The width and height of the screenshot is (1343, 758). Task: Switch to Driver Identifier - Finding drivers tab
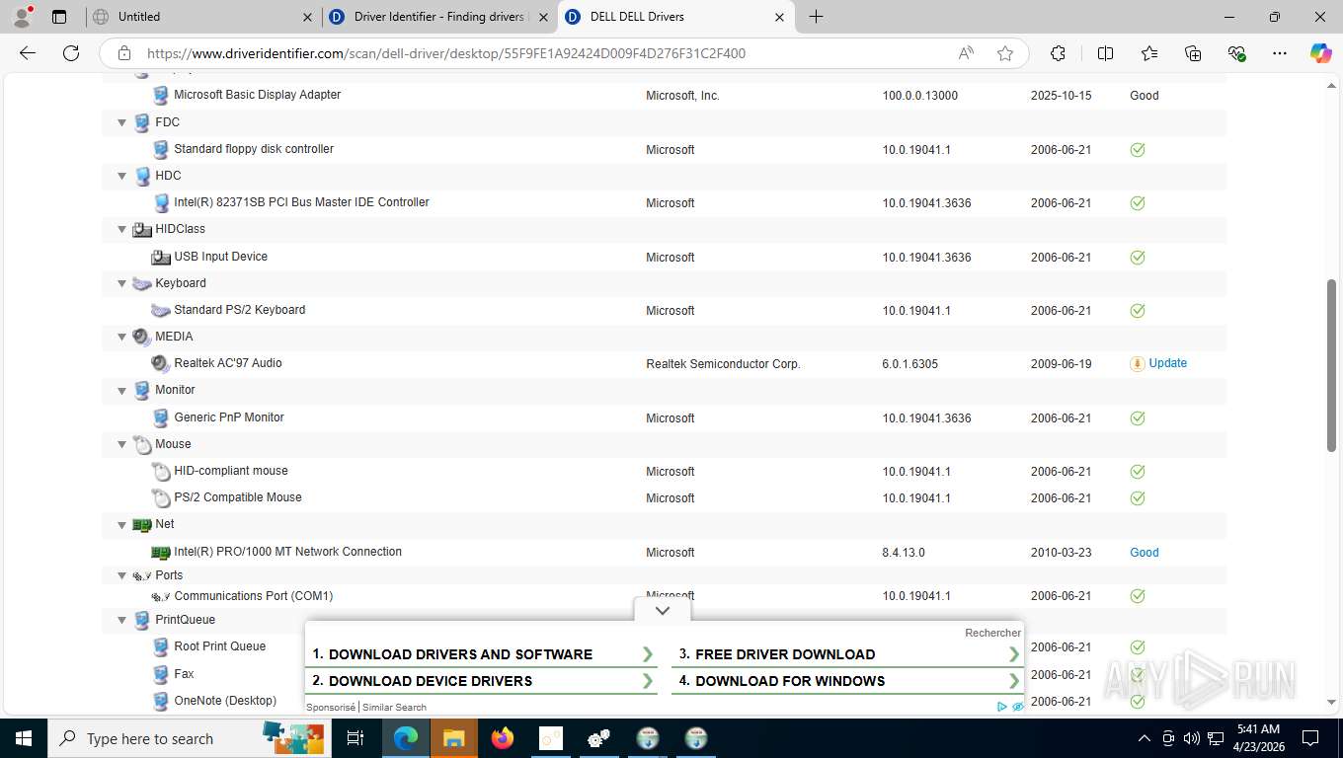click(439, 17)
